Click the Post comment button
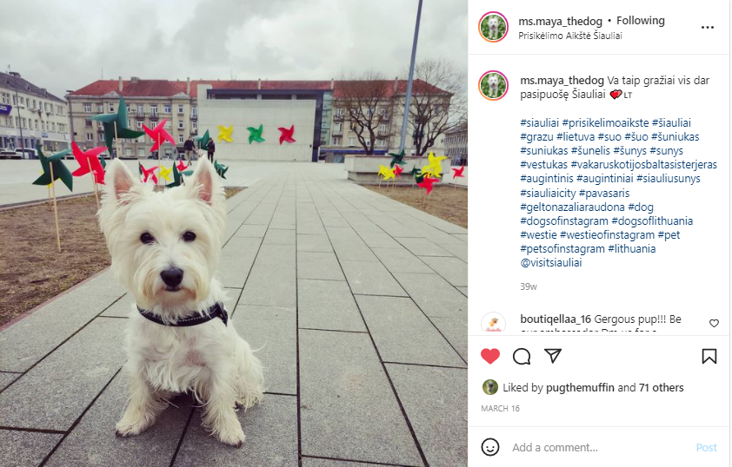Image resolution: width=732 pixels, height=467 pixels. pyautogui.click(x=706, y=447)
